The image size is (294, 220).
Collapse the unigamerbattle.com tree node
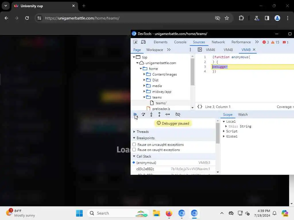click(137, 63)
